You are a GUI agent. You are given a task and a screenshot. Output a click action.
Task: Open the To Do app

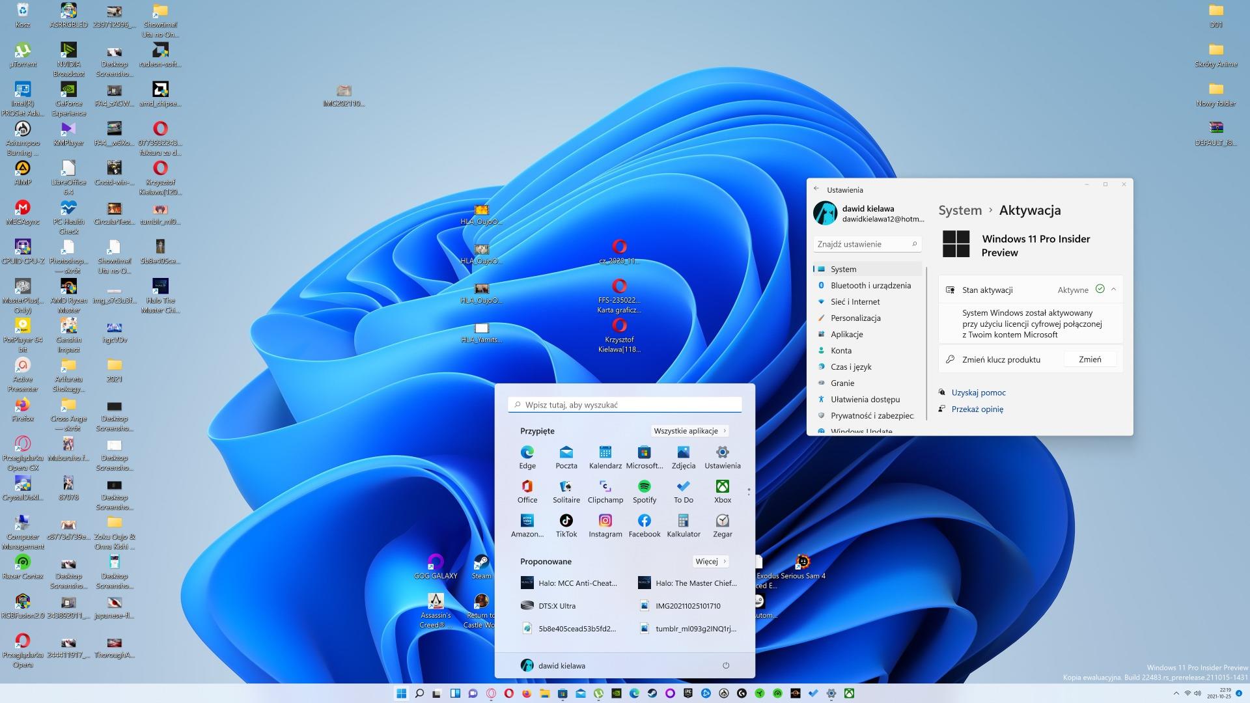click(684, 491)
